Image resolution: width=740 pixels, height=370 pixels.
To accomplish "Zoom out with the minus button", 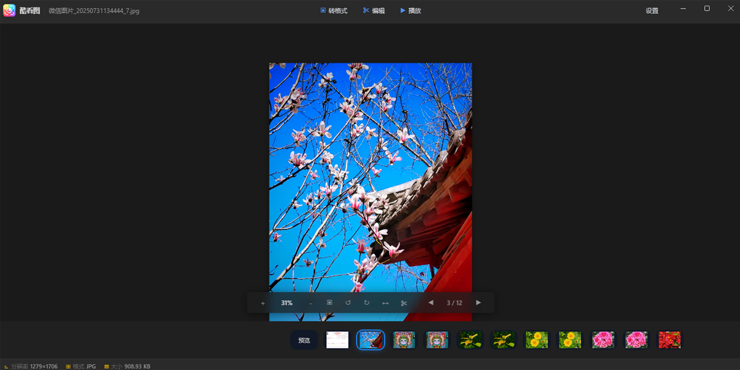I will click(310, 303).
